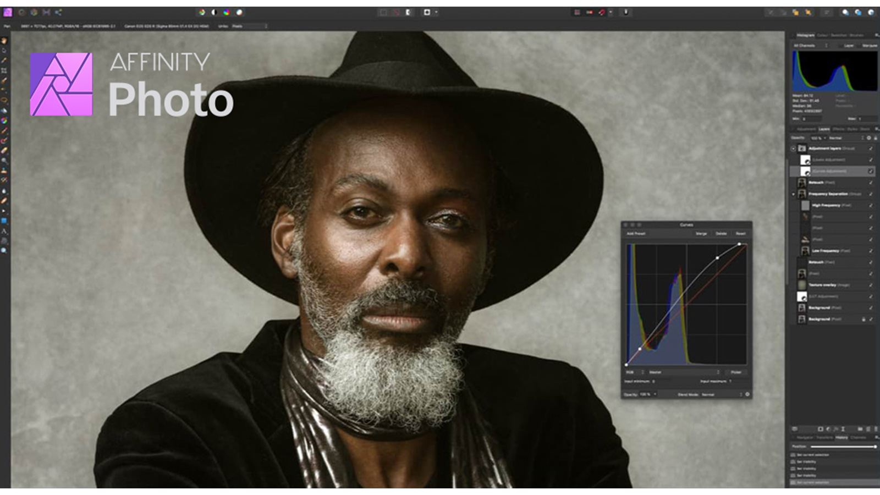Click the Affinity Photo persona icon
Viewport: 880px width, 495px height.
coord(8,12)
